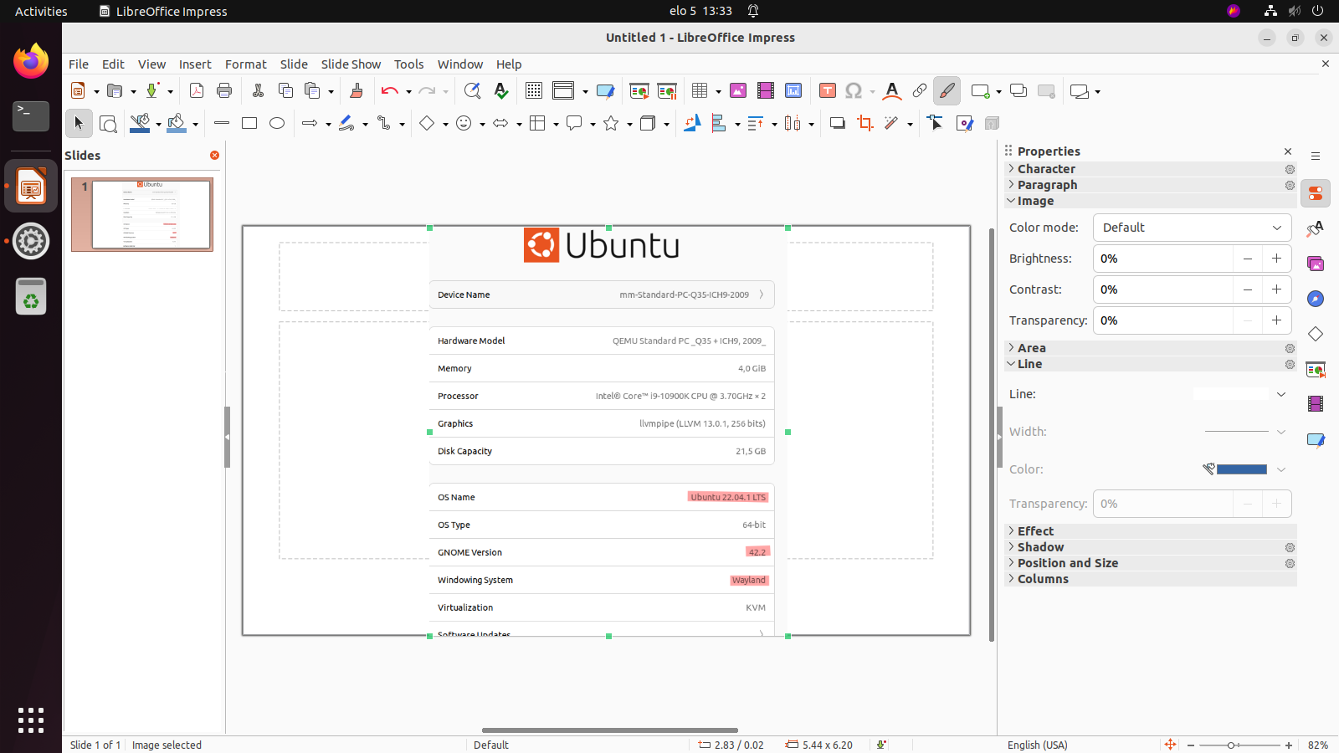Image resolution: width=1339 pixels, height=753 pixels.
Task: Open the Window menu
Action: (x=460, y=64)
